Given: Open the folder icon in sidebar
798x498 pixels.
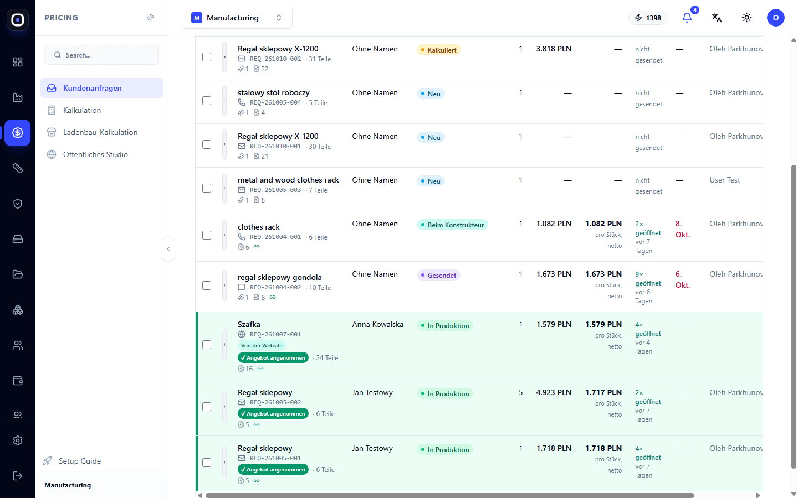Looking at the screenshot, I should [18, 274].
